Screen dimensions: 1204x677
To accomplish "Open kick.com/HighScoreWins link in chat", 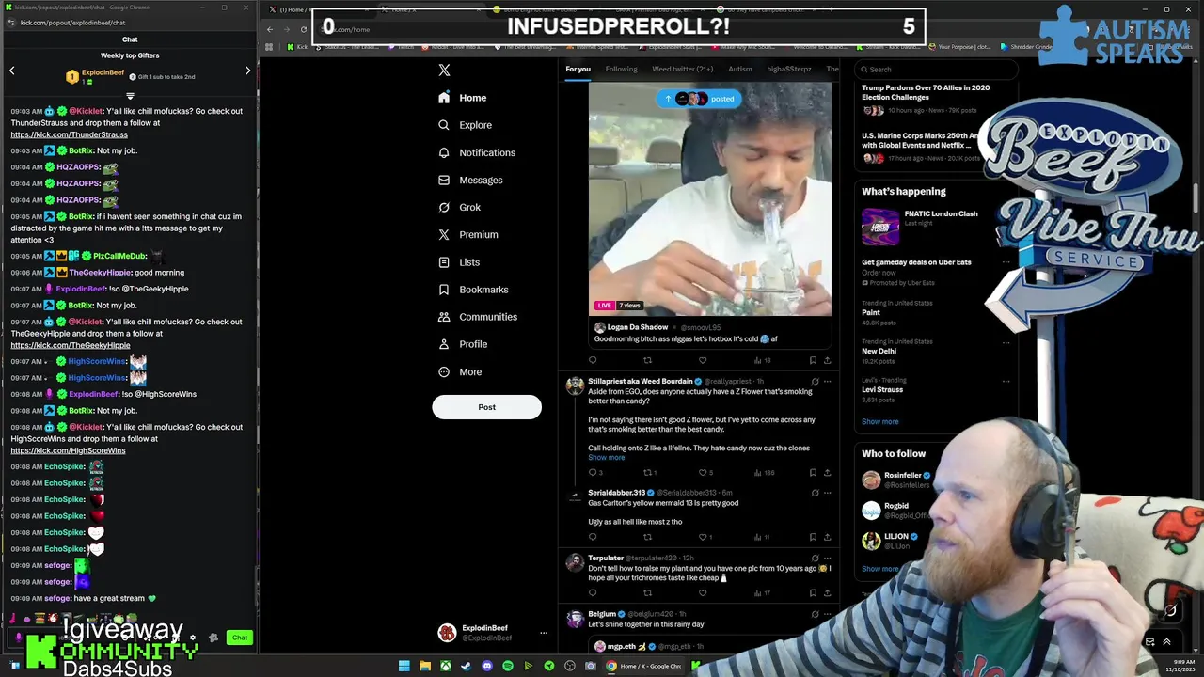I will [x=68, y=450].
